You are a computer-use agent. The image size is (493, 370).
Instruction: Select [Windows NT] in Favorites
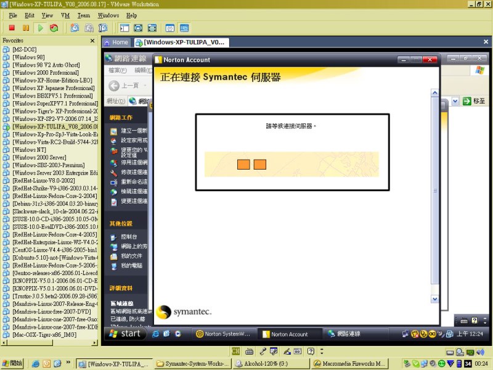coord(29,150)
